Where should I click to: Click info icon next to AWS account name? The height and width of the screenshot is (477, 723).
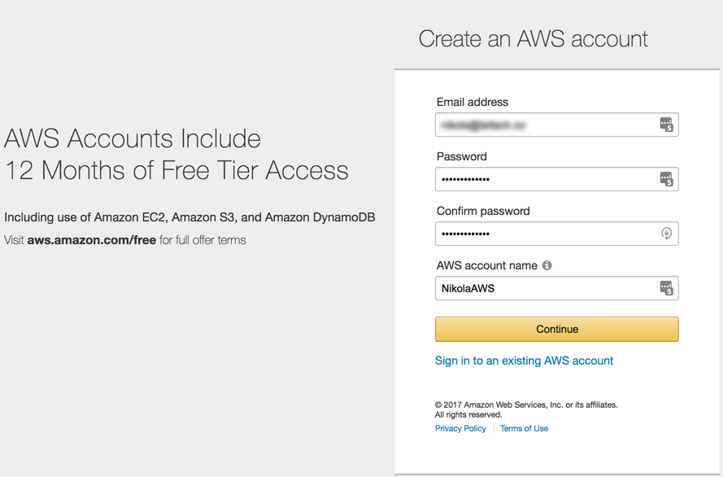point(547,265)
